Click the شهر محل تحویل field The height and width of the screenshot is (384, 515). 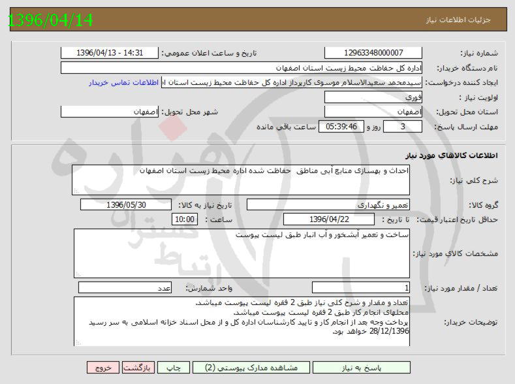click(110, 112)
